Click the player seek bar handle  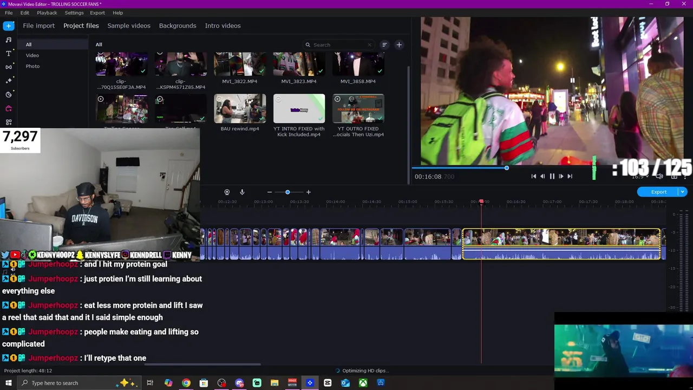point(506,168)
